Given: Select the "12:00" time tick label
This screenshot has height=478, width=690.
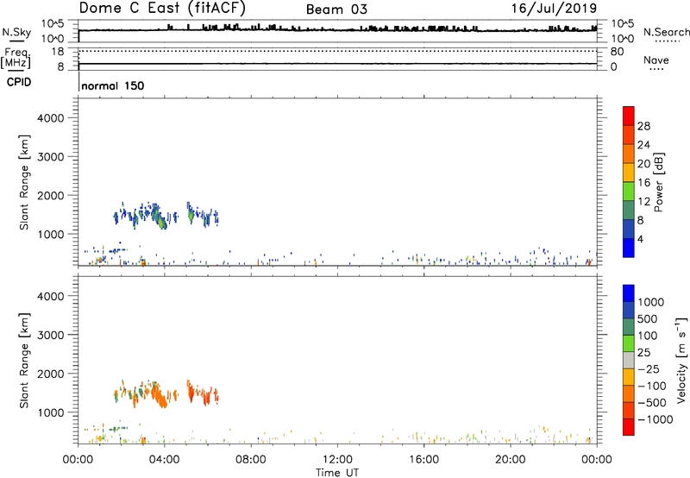Looking at the screenshot, I should coord(337,460).
